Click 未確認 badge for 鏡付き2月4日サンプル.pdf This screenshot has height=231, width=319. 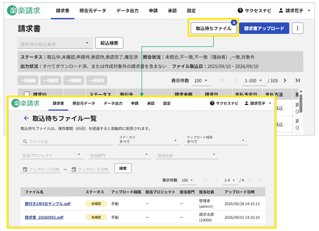(x=96, y=203)
